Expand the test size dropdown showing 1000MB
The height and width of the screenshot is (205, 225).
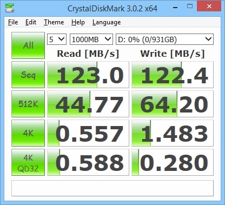click(91, 39)
